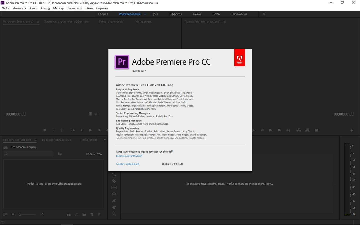Switch to the Эффекты workspace
The height and width of the screenshot is (225, 360).
(x=175, y=14)
